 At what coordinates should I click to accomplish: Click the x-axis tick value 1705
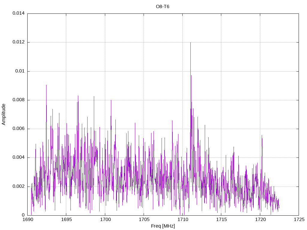coord(144,220)
